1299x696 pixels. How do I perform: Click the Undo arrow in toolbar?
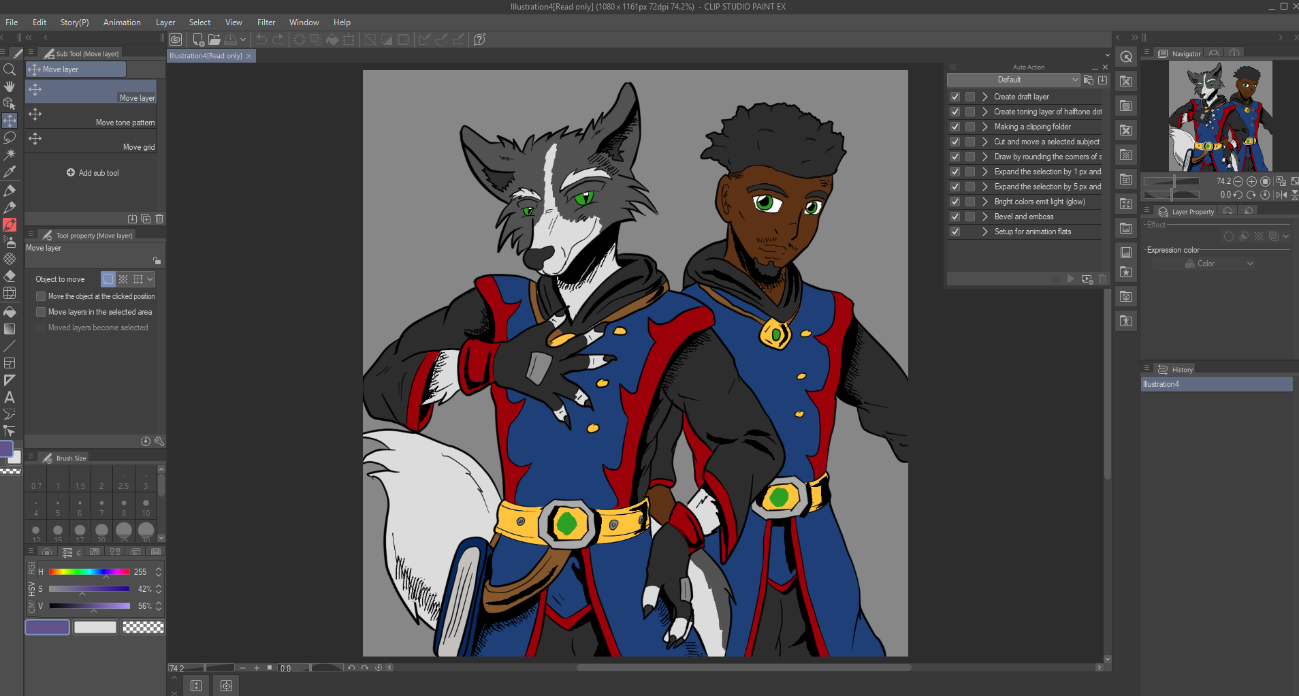coord(261,39)
